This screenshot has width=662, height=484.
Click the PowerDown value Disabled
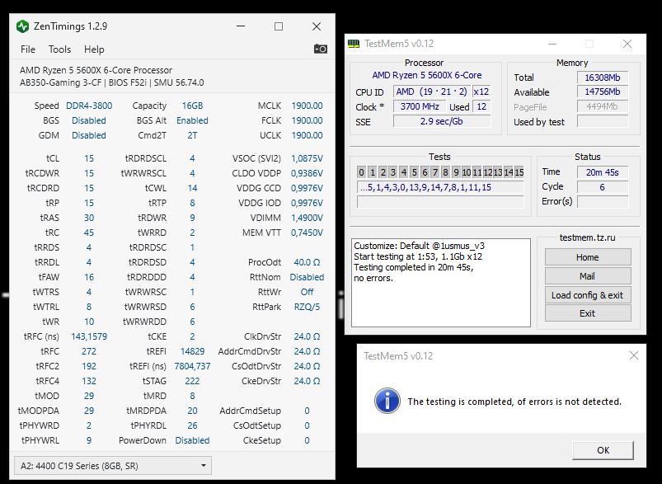point(192,440)
